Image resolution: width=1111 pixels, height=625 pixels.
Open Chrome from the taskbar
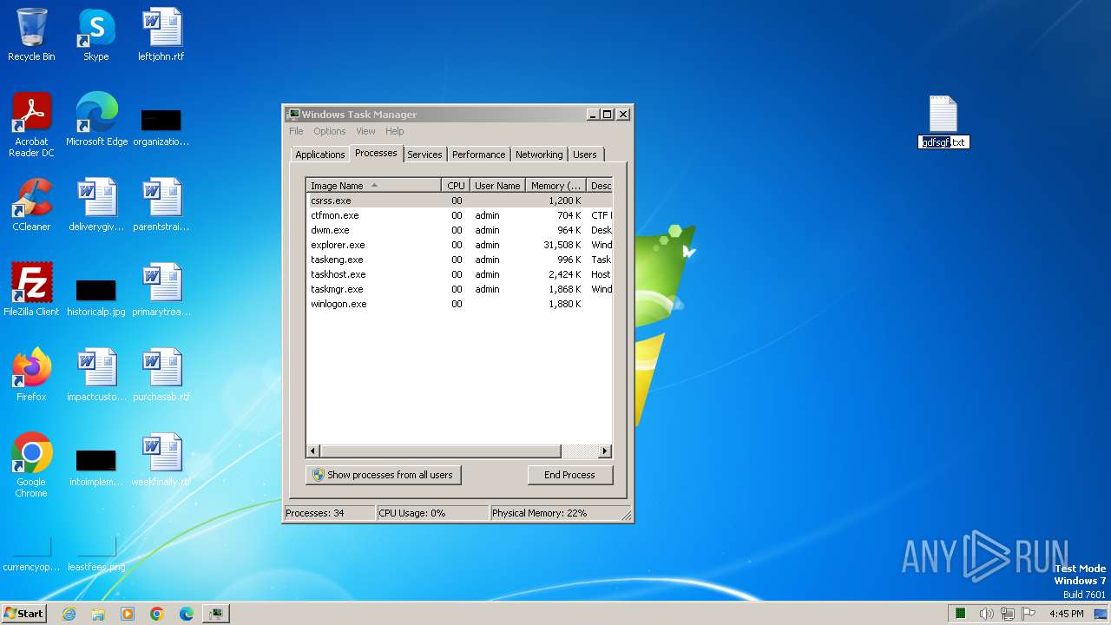pos(157,614)
